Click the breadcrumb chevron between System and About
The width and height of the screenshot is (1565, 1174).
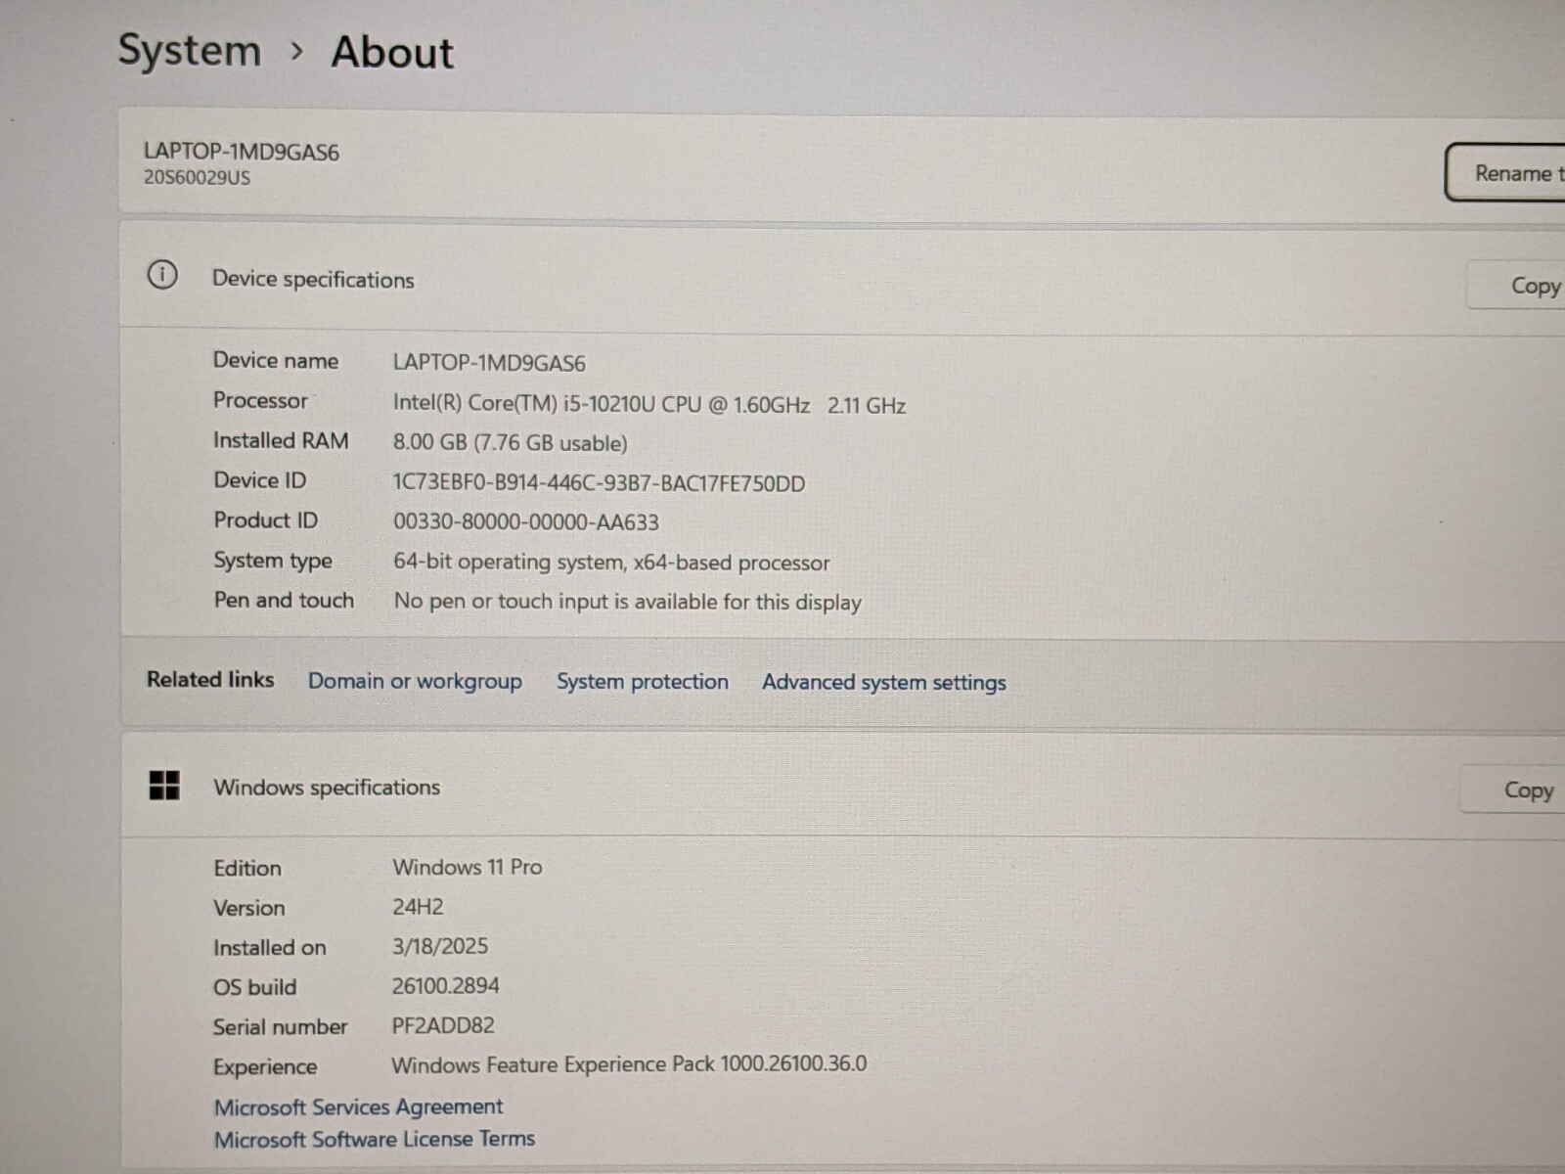(297, 51)
